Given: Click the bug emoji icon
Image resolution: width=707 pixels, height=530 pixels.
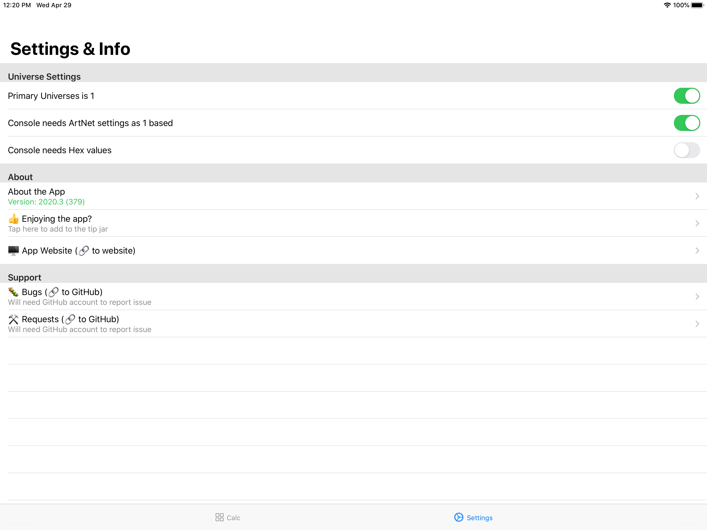Looking at the screenshot, I should pos(13,292).
